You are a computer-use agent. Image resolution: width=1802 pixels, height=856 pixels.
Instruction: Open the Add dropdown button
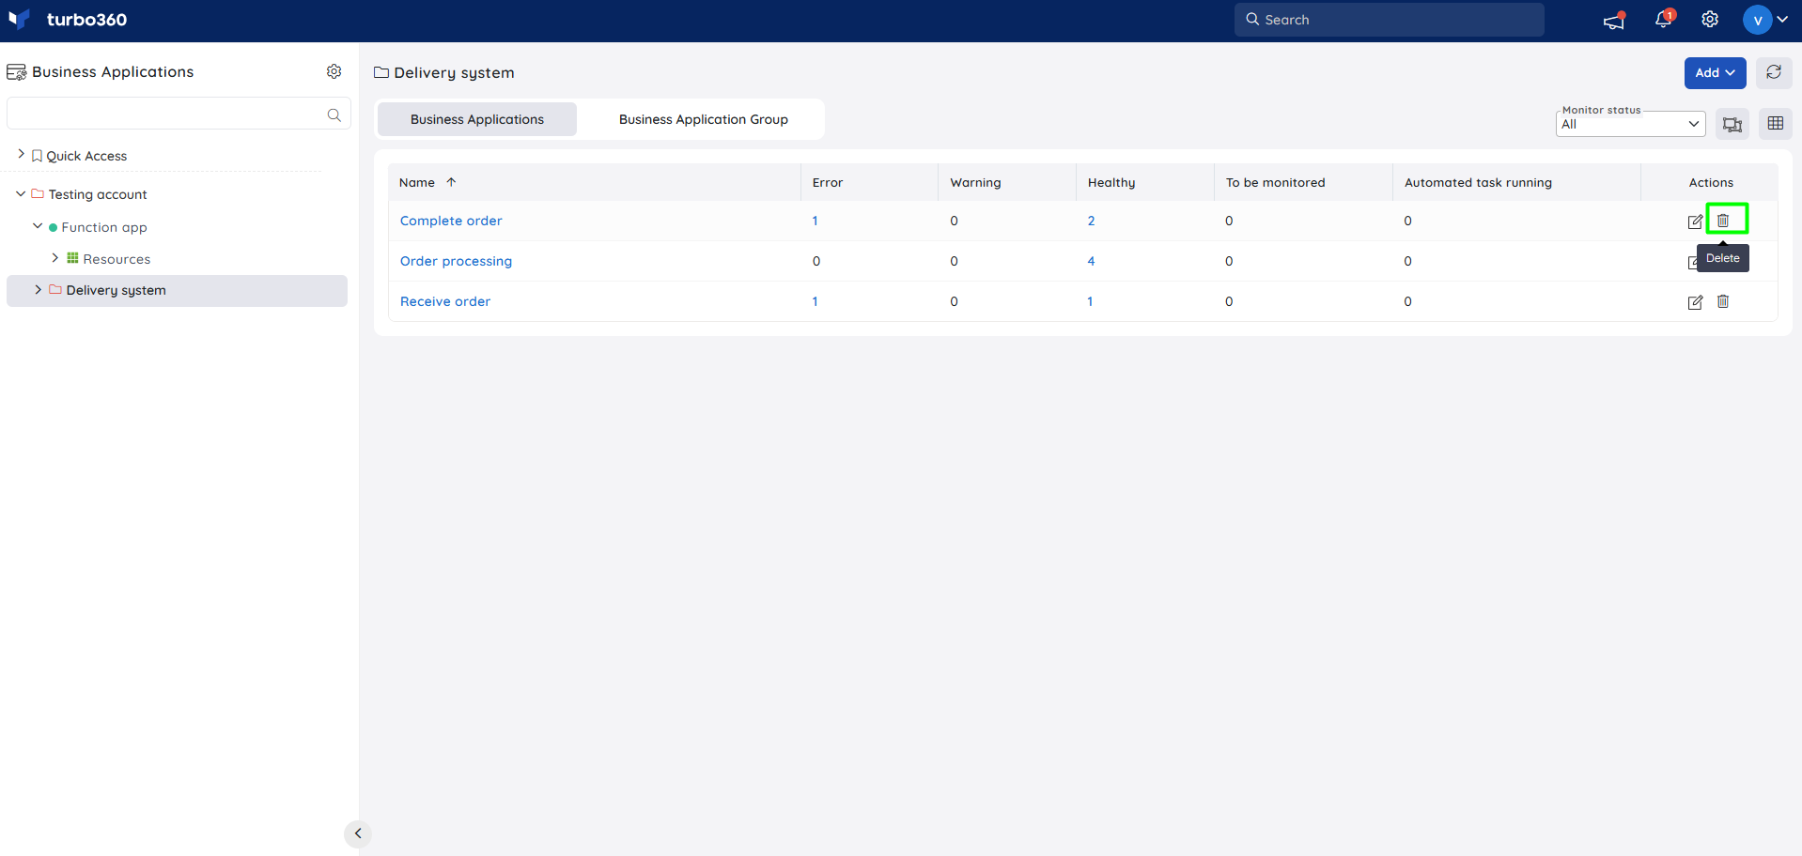click(1715, 72)
